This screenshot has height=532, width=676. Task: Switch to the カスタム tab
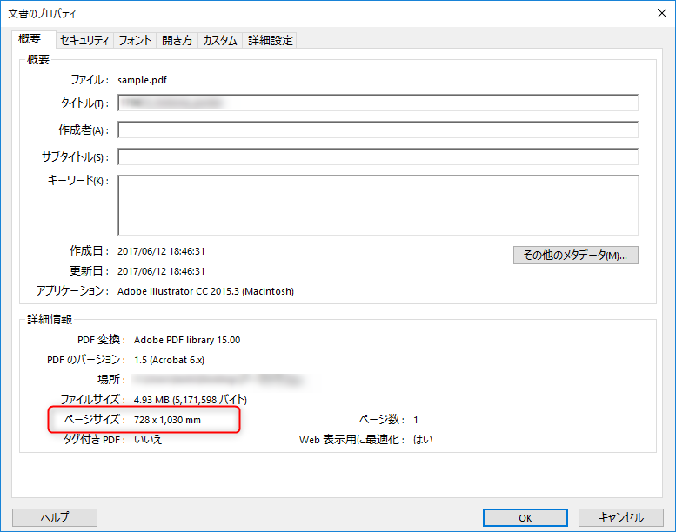click(220, 40)
